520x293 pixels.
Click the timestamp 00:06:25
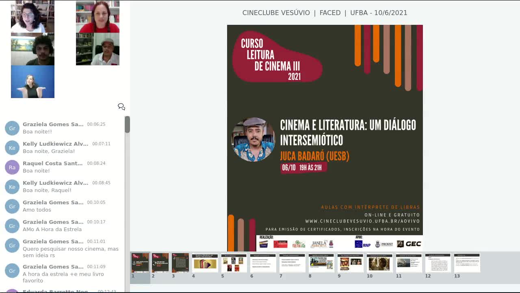tap(96, 125)
